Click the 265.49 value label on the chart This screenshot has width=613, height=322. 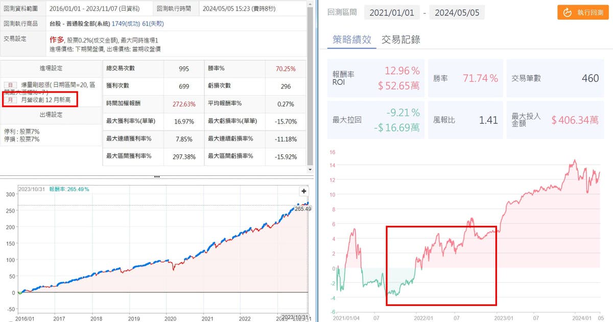tap(300, 209)
